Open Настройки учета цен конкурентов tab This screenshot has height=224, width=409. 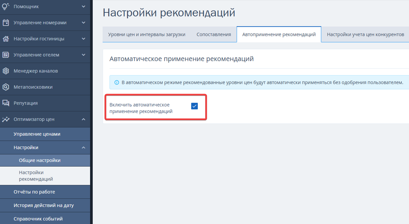tap(365, 34)
